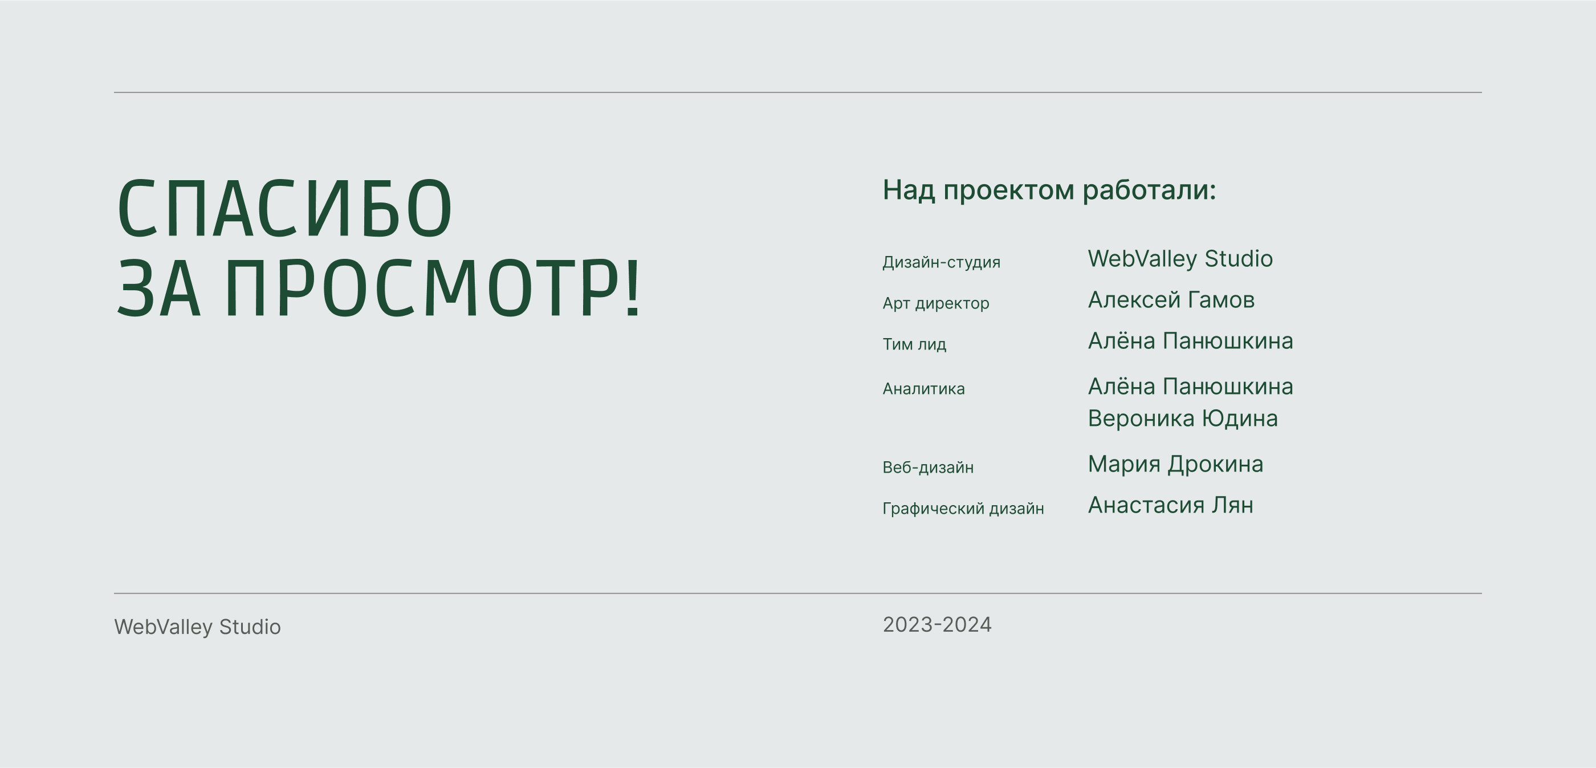Click 'Алёна Панюшкина' in the 'Аналитика' row
The width and height of the screenshot is (1596, 768).
pos(1190,386)
